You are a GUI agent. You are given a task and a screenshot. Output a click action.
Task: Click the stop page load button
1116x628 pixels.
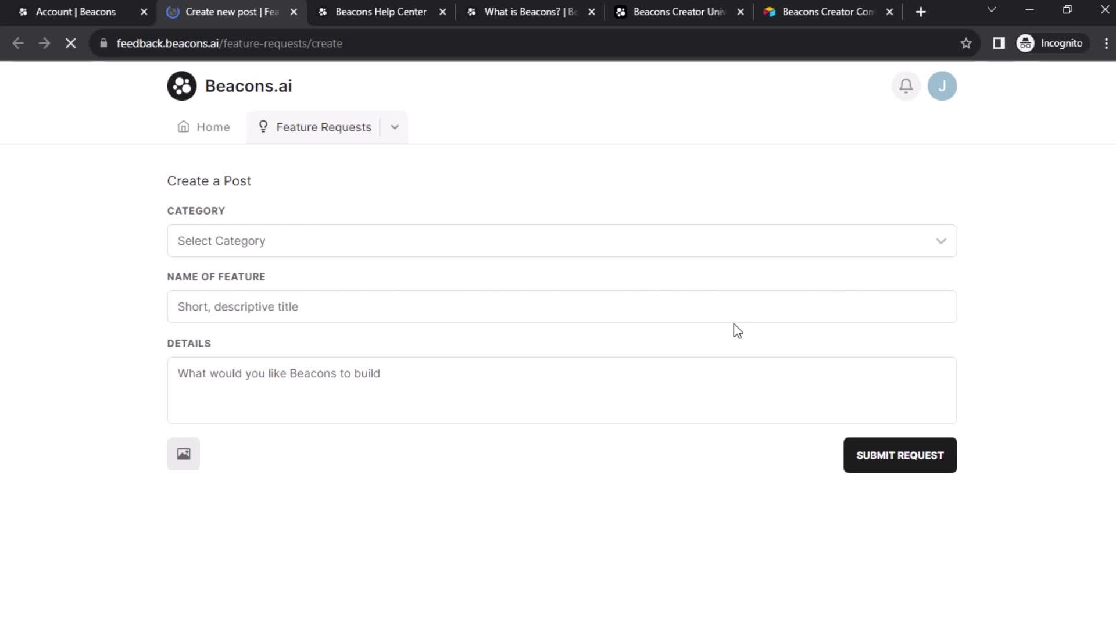pyautogui.click(x=70, y=43)
